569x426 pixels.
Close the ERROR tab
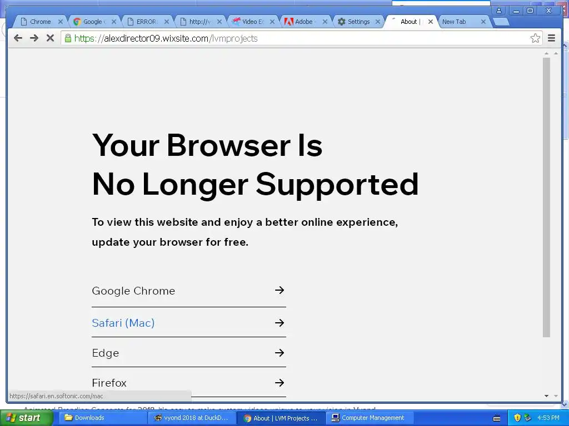point(167,22)
